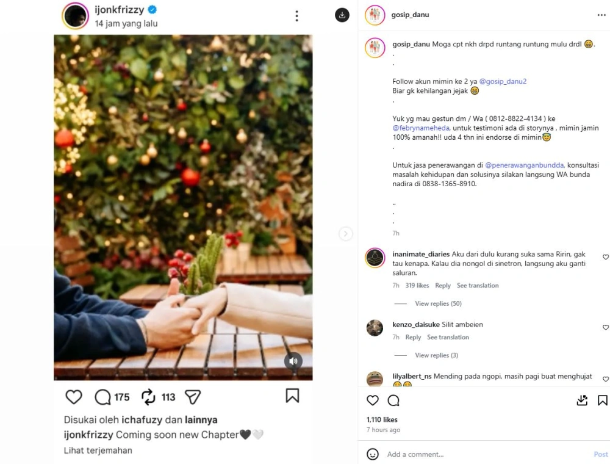Open the gosip_danu post options menu
610x464 pixels.
[601, 15]
